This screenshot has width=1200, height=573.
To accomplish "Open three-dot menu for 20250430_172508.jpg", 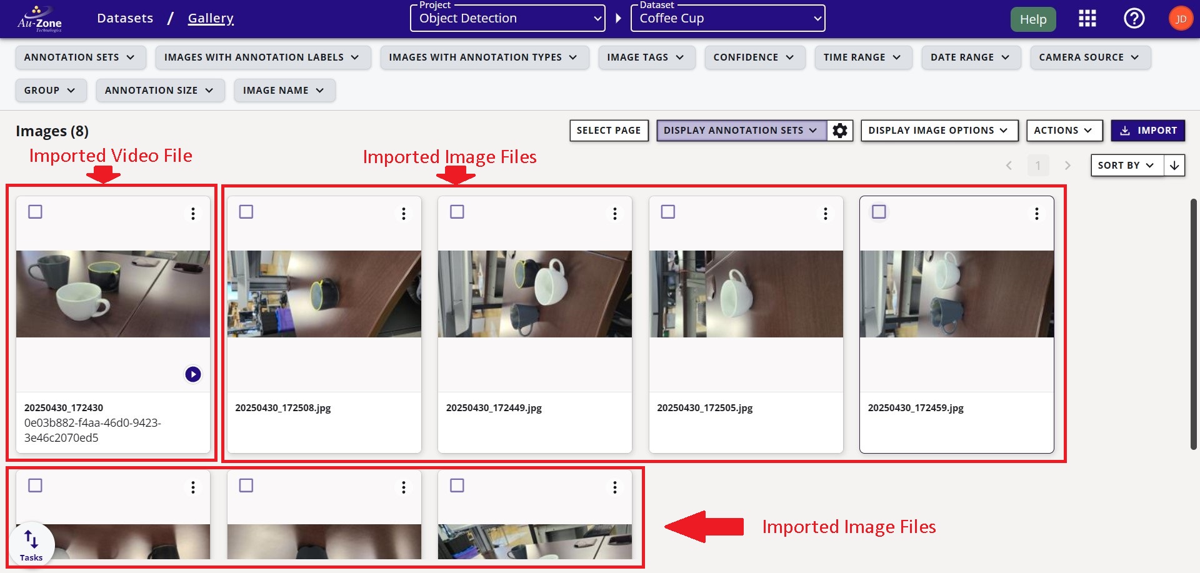I will (404, 214).
